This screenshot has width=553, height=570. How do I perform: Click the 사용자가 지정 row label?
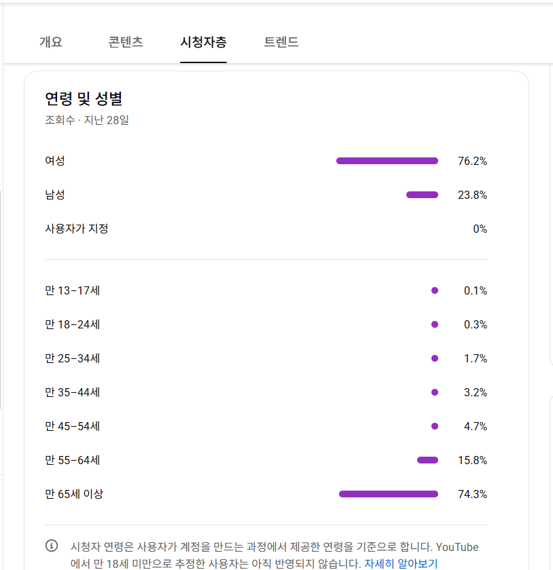coord(77,229)
